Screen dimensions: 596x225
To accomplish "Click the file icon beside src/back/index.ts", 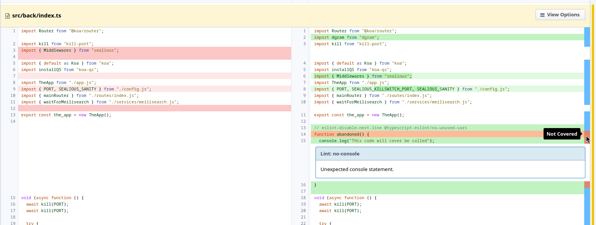I will tap(7, 16).
